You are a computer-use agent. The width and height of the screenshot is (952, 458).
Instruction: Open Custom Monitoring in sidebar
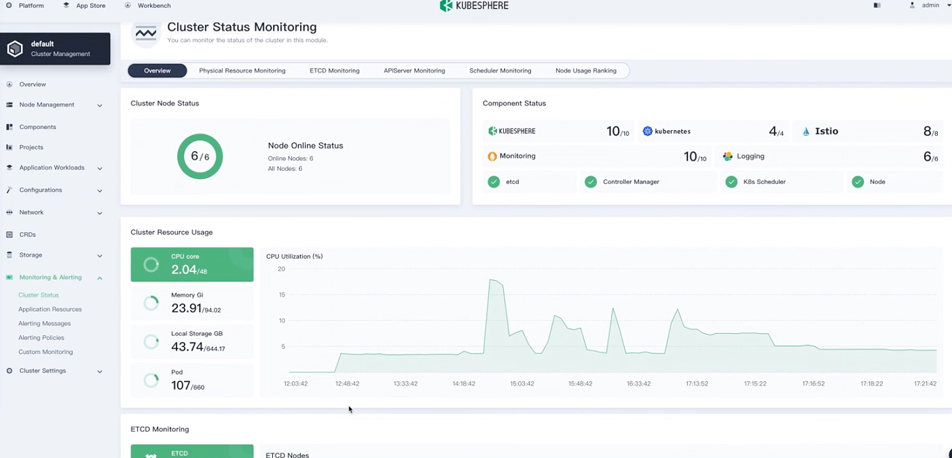[x=46, y=352]
